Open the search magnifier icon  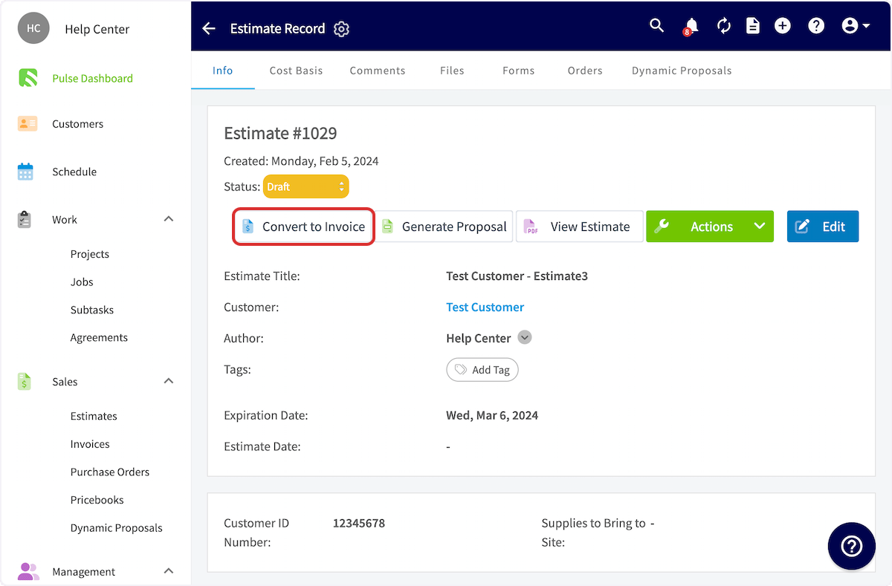(656, 26)
